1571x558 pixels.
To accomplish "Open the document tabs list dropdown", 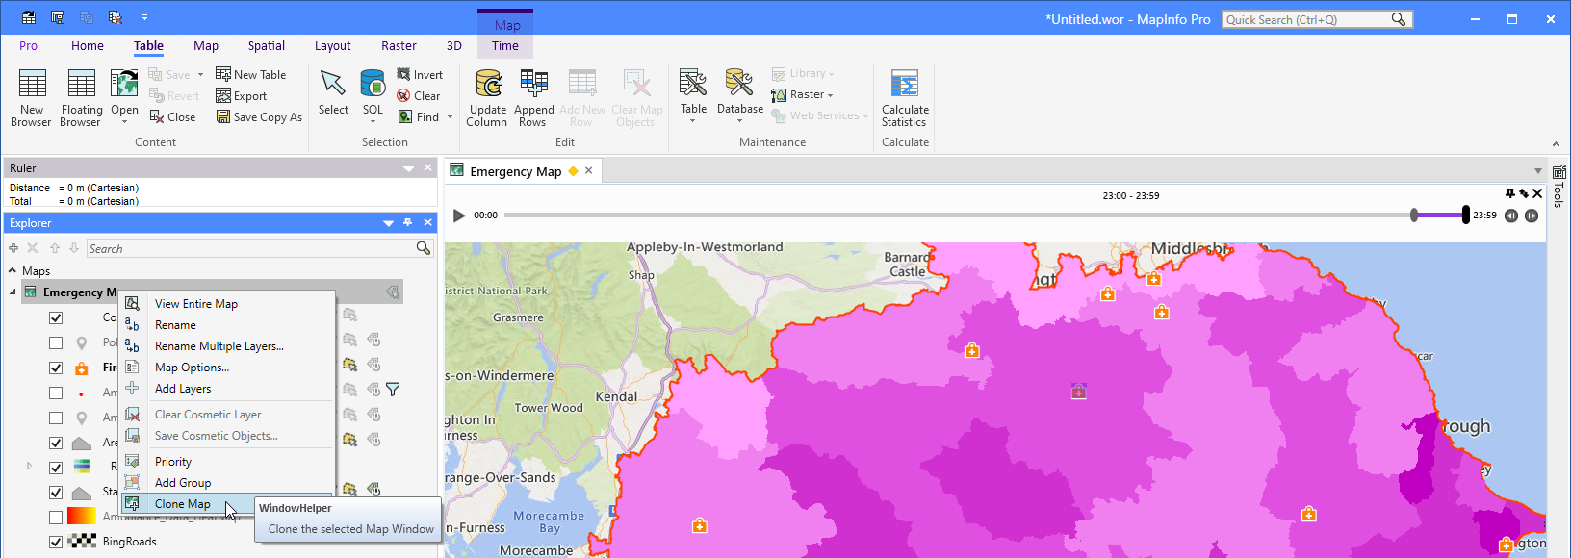I will pyautogui.click(x=1537, y=171).
